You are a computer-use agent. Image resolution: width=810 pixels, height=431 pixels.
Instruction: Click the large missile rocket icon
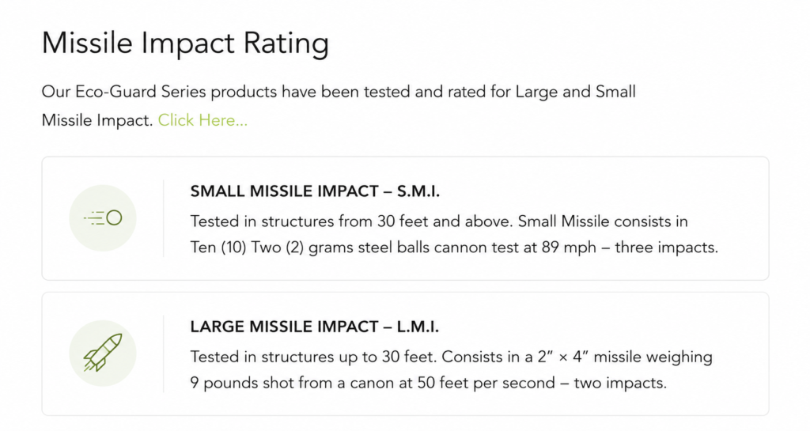pos(103,353)
